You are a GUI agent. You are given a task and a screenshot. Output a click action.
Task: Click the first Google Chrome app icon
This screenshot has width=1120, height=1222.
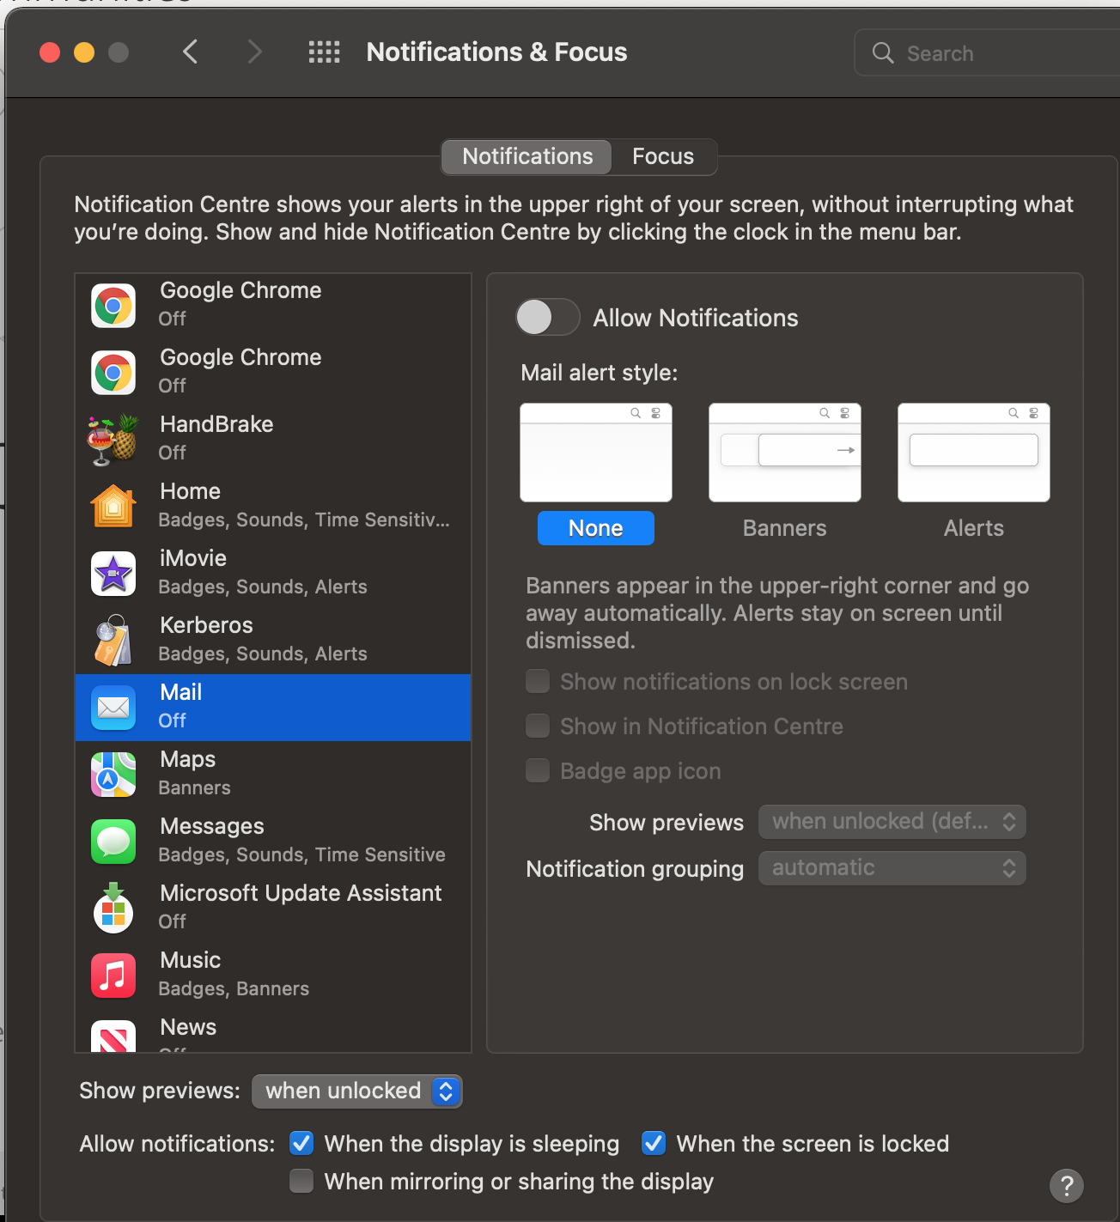(113, 306)
